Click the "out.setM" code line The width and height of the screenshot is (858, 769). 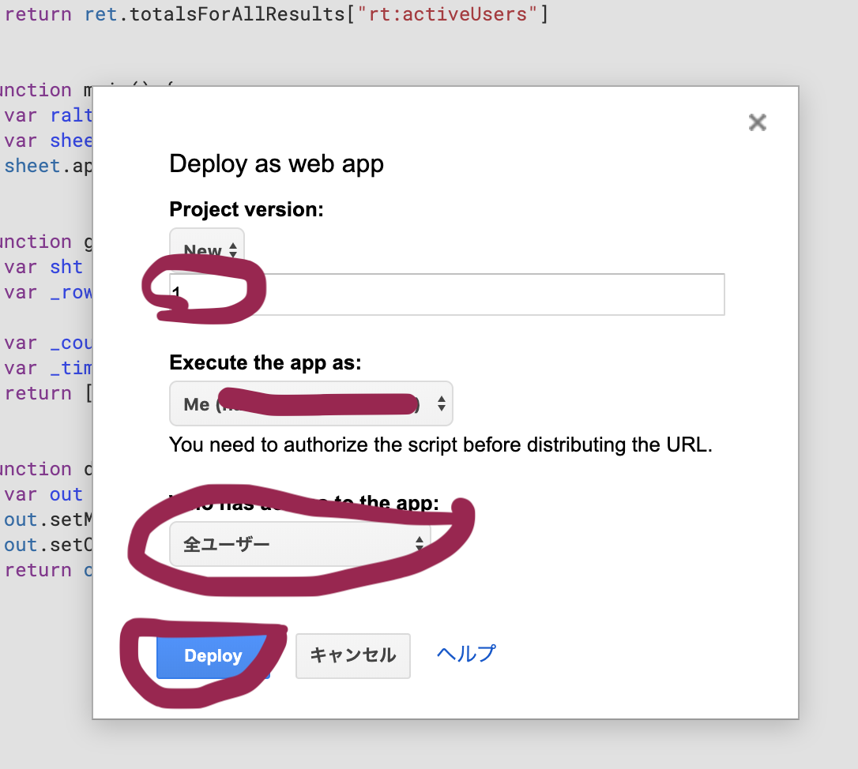click(47, 520)
